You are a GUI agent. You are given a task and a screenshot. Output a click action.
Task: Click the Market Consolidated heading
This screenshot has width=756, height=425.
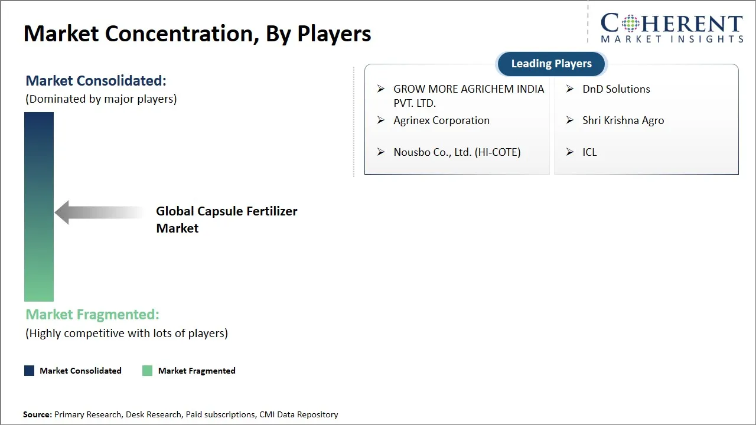pos(96,81)
